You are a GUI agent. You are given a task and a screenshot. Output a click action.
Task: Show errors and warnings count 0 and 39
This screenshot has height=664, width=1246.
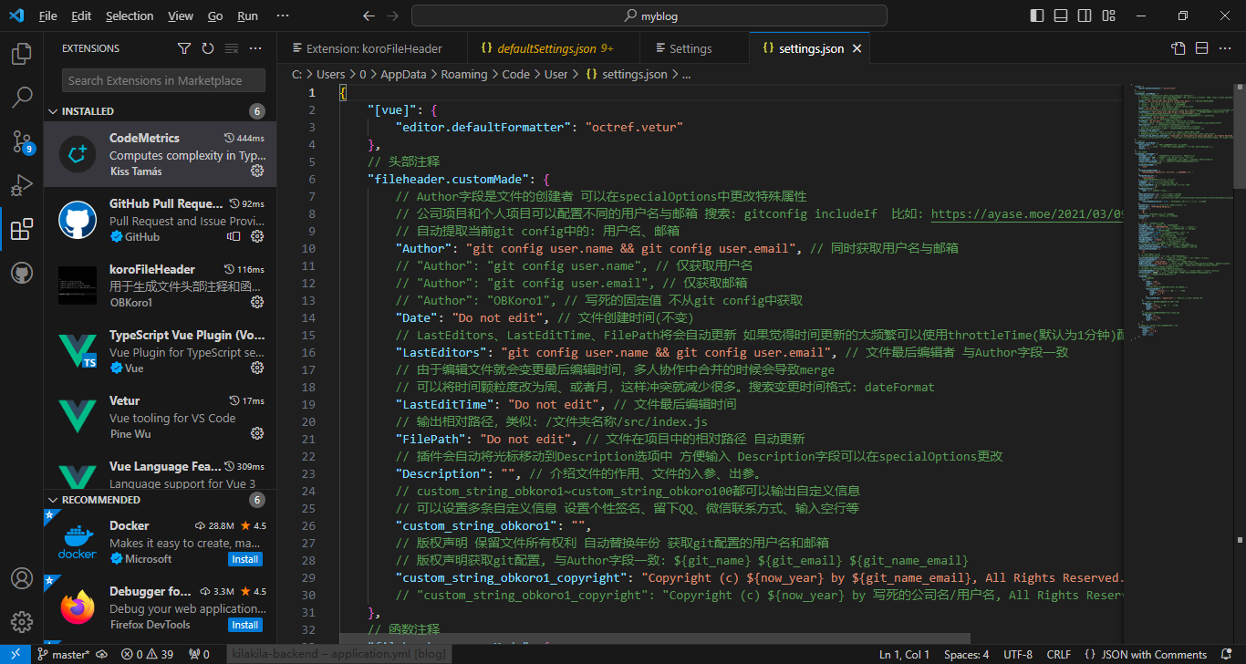tap(148, 654)
